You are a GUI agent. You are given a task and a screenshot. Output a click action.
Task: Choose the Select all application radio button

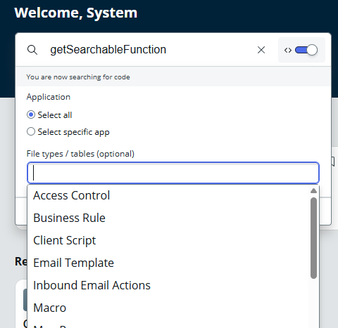[31, 114]
